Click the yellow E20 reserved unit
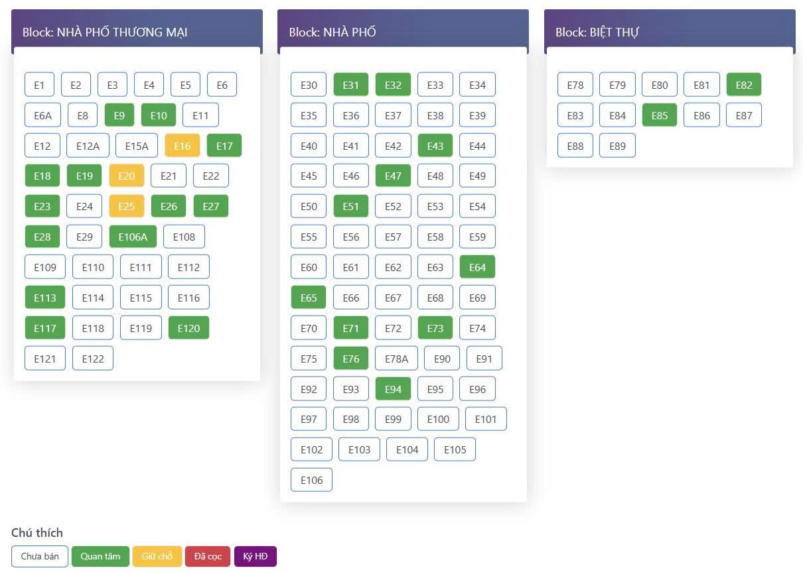The image size is (803, 578). [x=126, y=176]
